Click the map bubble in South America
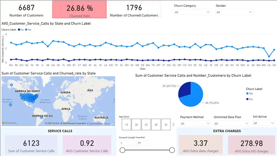The image size is (277, 156). click(x=42, y=117)
